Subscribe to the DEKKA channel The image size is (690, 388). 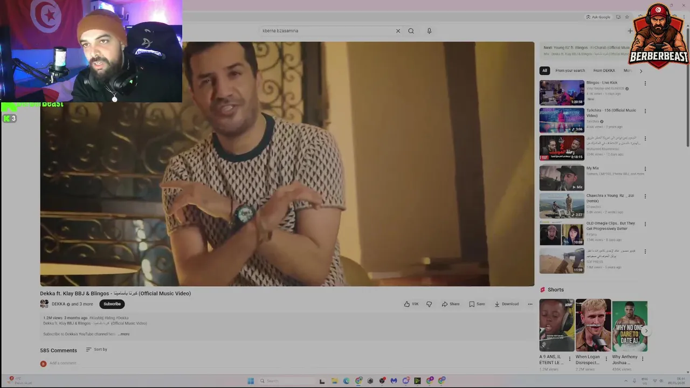point(112,304)
